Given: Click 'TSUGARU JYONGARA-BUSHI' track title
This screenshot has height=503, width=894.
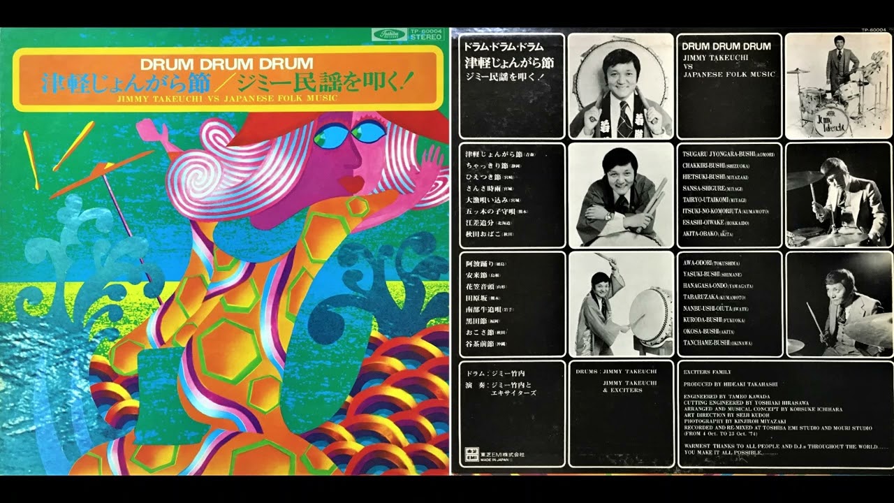Looking at the screenshot, I should coord(719,154).
